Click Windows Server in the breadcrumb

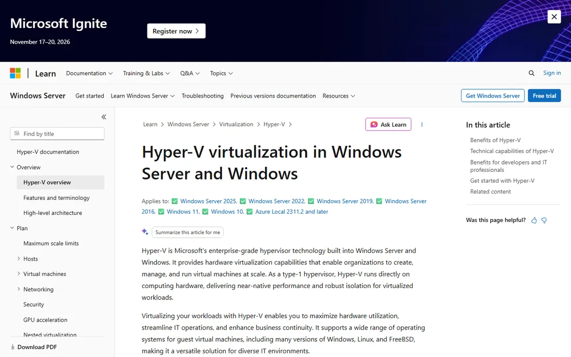(x=188, y=124)
